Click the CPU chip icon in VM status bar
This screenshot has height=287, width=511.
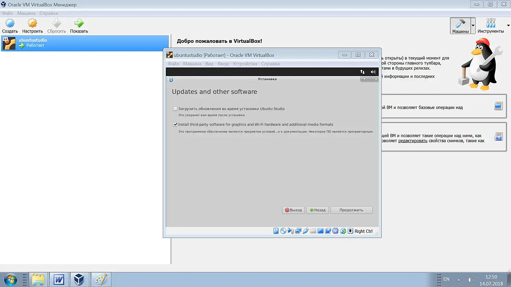(336, 231)
